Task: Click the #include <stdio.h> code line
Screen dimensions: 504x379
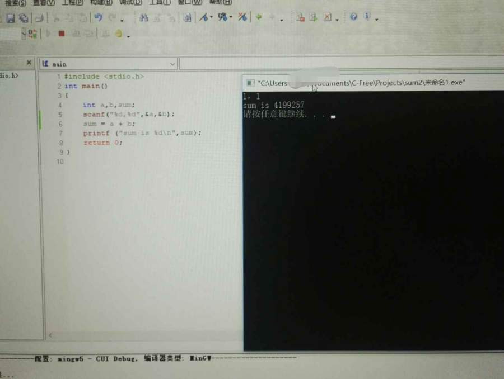Action: [104, 77]
